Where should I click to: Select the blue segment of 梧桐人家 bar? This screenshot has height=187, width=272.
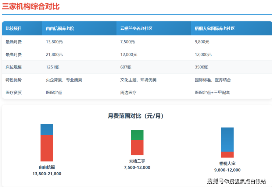click(227, 140)
